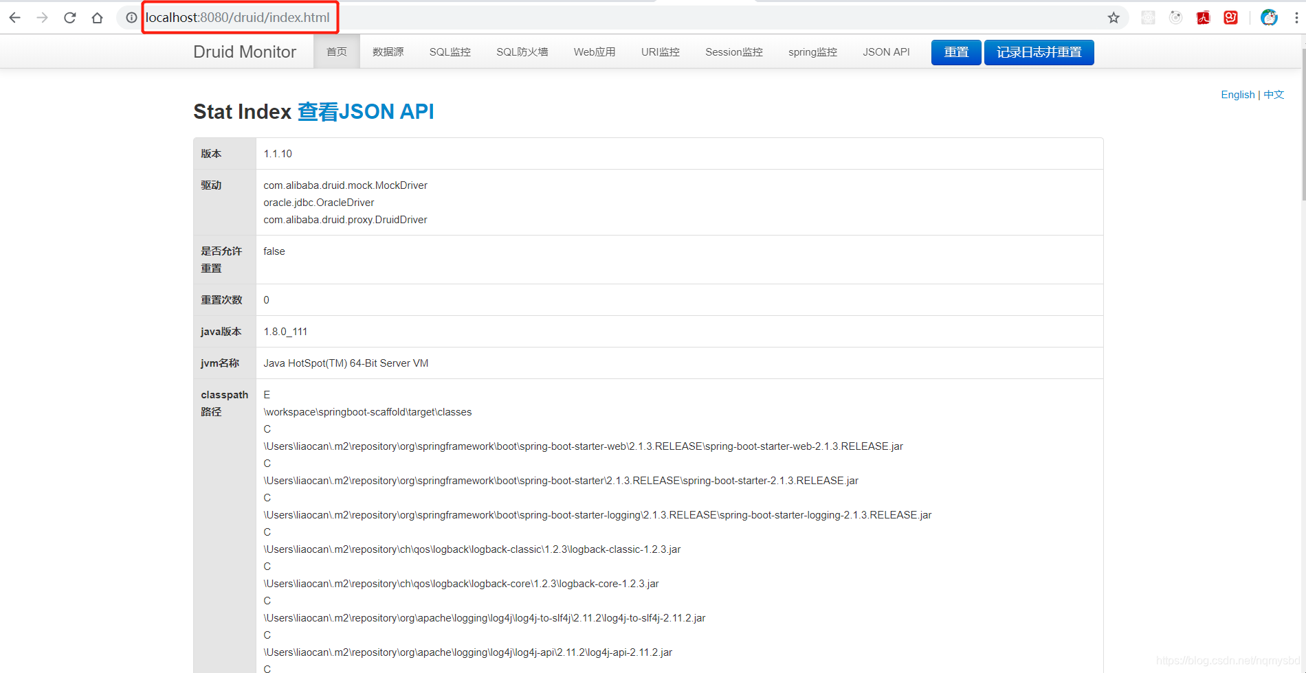Click the grey face extension icon

click(x=1175, y=18)
